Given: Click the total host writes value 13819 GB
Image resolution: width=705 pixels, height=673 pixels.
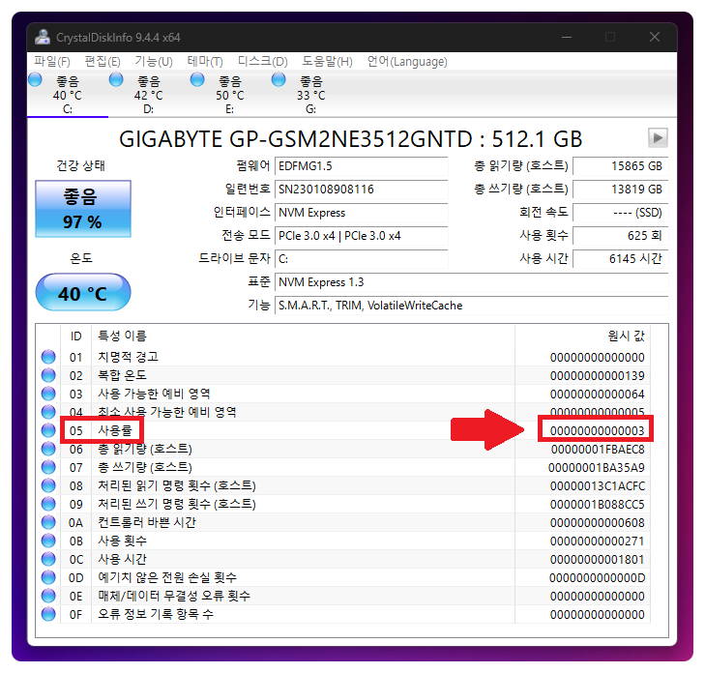Looking at the screenshot, I should point(621,190).
